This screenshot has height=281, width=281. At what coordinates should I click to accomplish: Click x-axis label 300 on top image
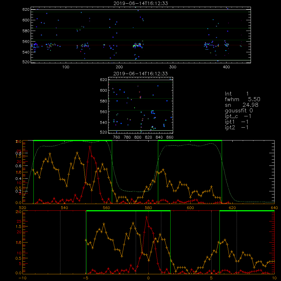[173, 67]
